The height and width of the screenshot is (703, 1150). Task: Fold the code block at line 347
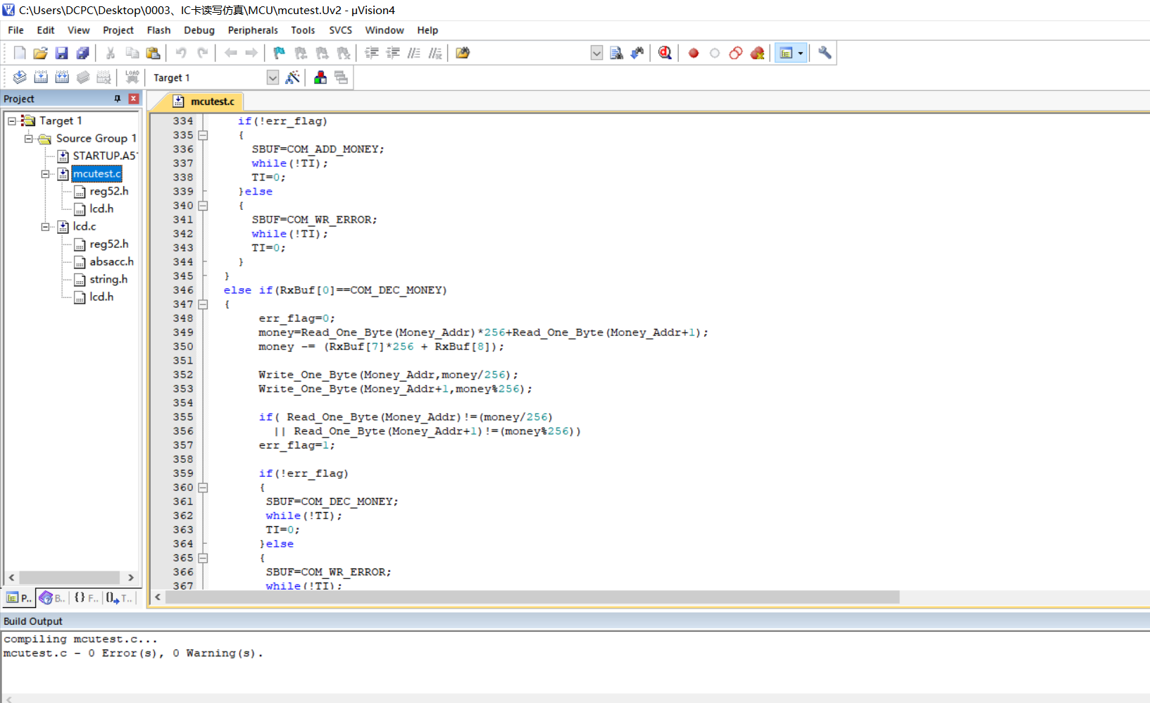[203, 304]
